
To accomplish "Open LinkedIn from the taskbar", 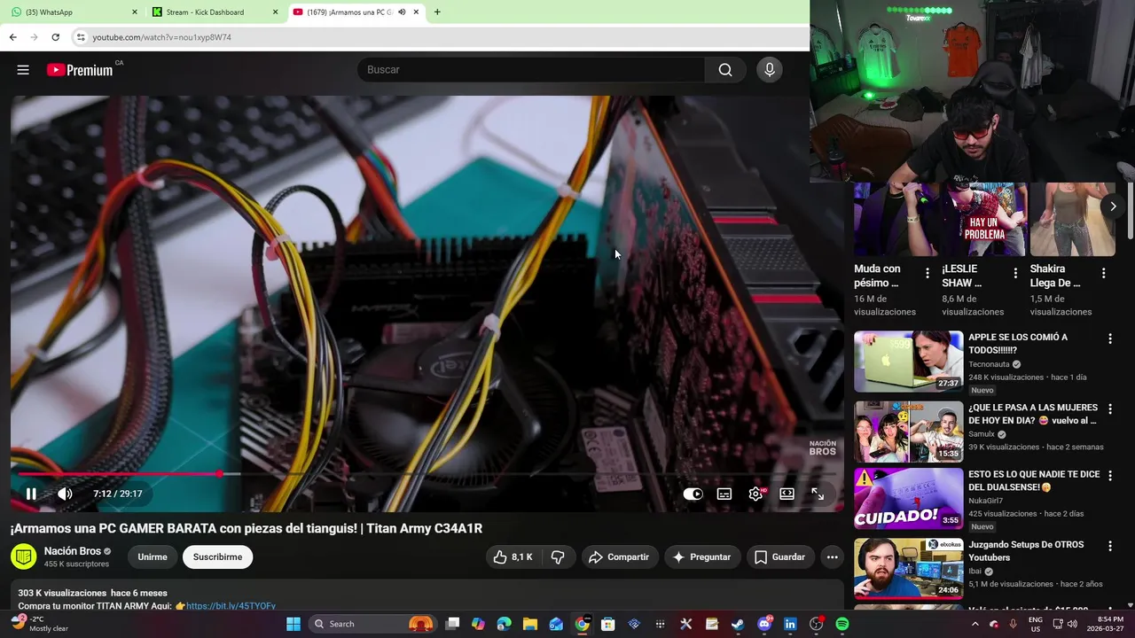I will [790, 624].
